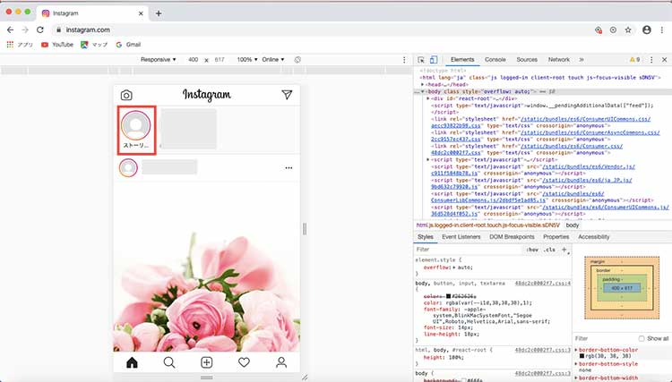Click the rgb(38, 38, 38) color swatch
The width and height of the screenshot is (672, 382).
click(x=582, y=356)
